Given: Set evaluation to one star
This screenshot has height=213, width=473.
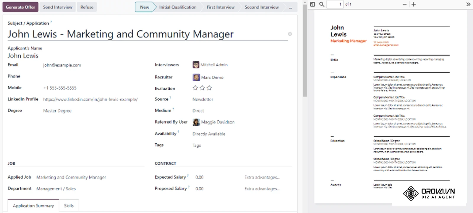Looking at the screenshot, I should 195,88.
